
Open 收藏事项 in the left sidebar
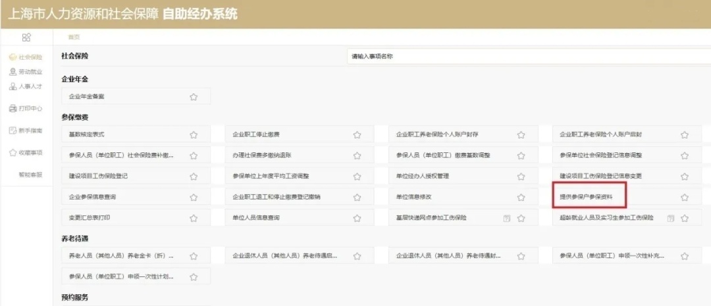click(26, 152)
